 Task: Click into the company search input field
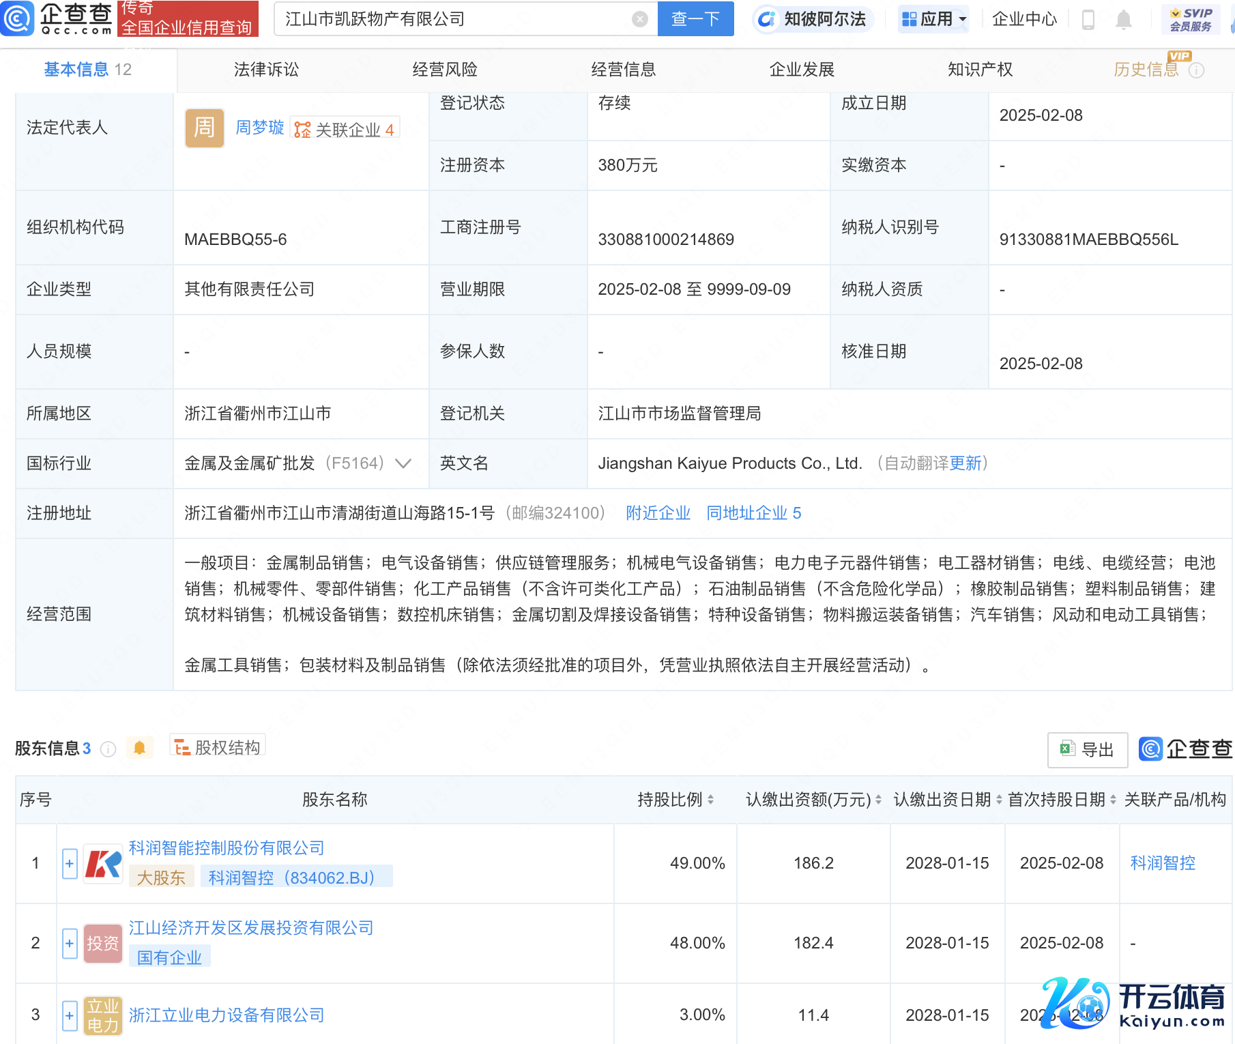[x=450, y=19]
